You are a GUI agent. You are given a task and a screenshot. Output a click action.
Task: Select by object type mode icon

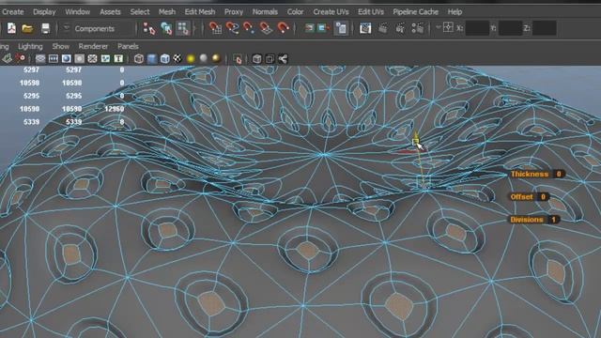[x=166, y=28]
